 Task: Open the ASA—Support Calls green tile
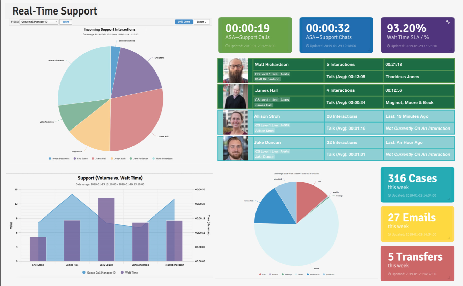(x=255, y=35)
